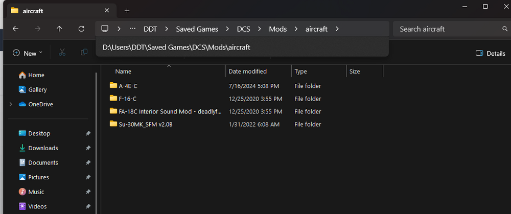Go back with the left arrow button

[15, 29]
